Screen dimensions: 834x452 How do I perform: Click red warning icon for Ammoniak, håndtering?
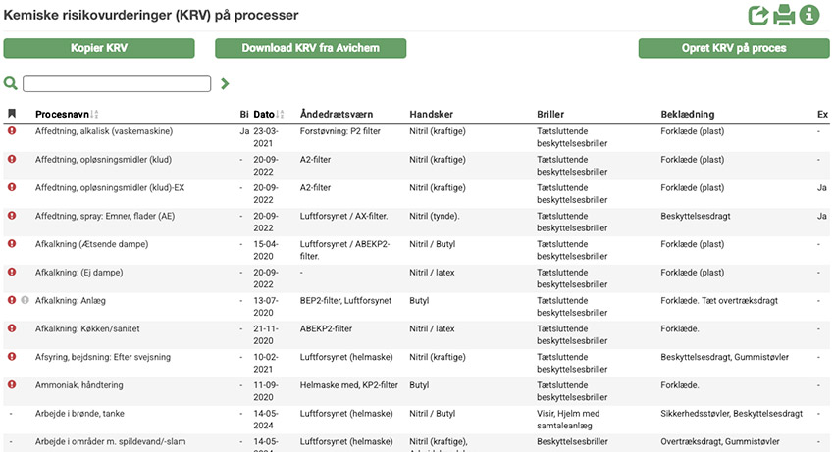12,385
